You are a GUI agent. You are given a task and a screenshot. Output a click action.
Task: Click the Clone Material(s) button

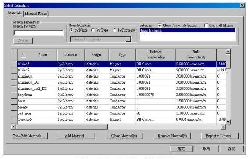[124, 136]
